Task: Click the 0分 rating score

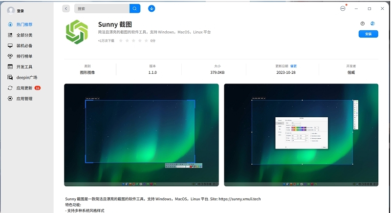Action: tap(153, 41)
